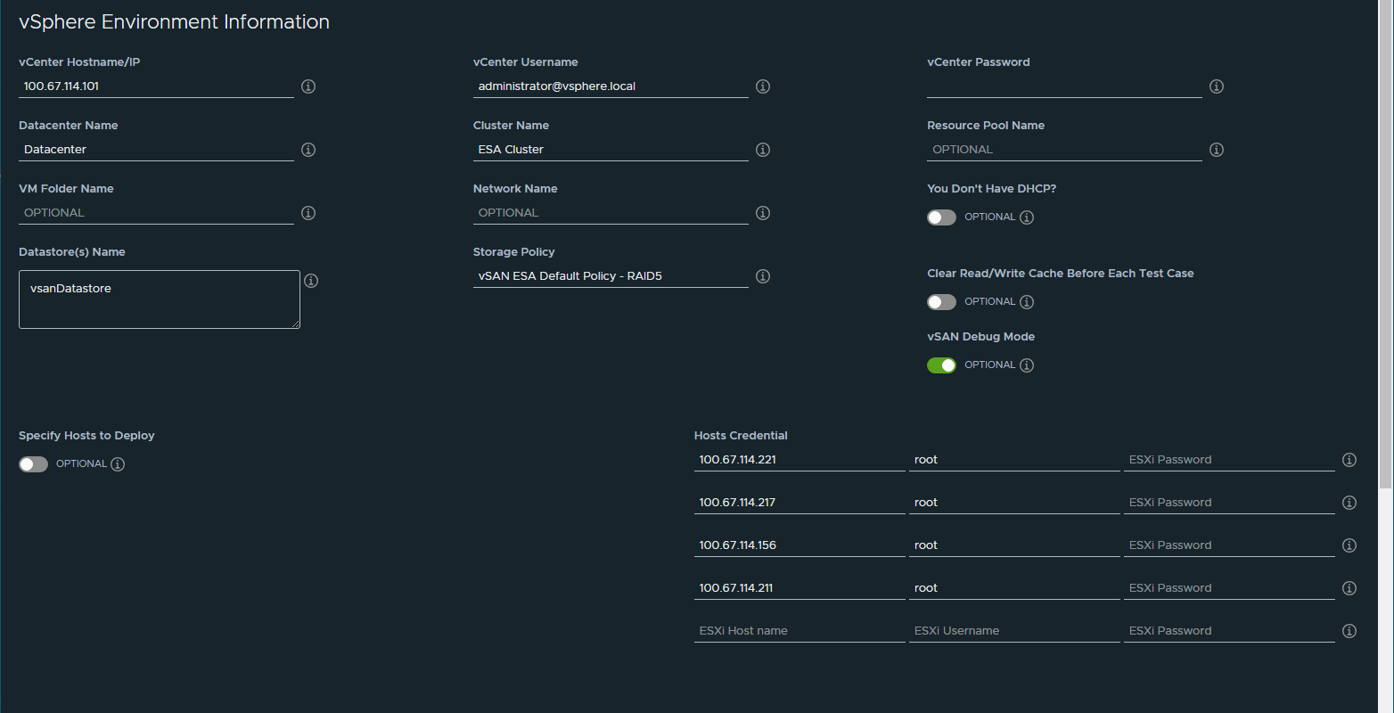Focus ESXi Password field for host 100.67.114.217
The width and height of the screenshot is (1394, 713).
coord(1229,503)
